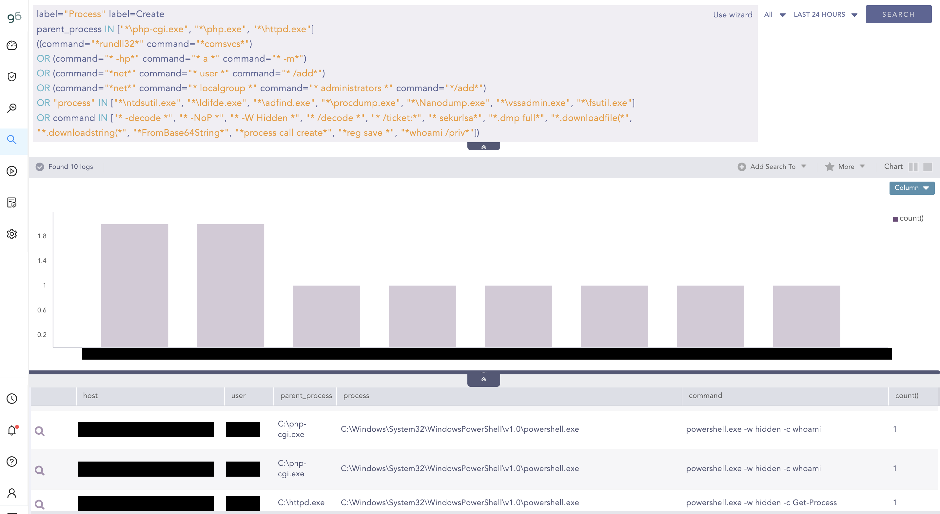Select the active search icon in sidebar
Screen dimensions: 940x514
pos(12,139)
